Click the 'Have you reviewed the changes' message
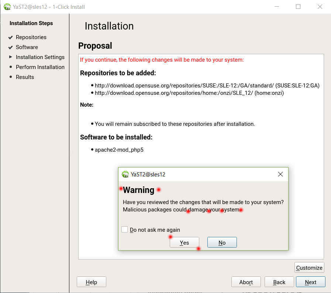Image resolution: width=331 pixels, height=293 pixels. 203,202
